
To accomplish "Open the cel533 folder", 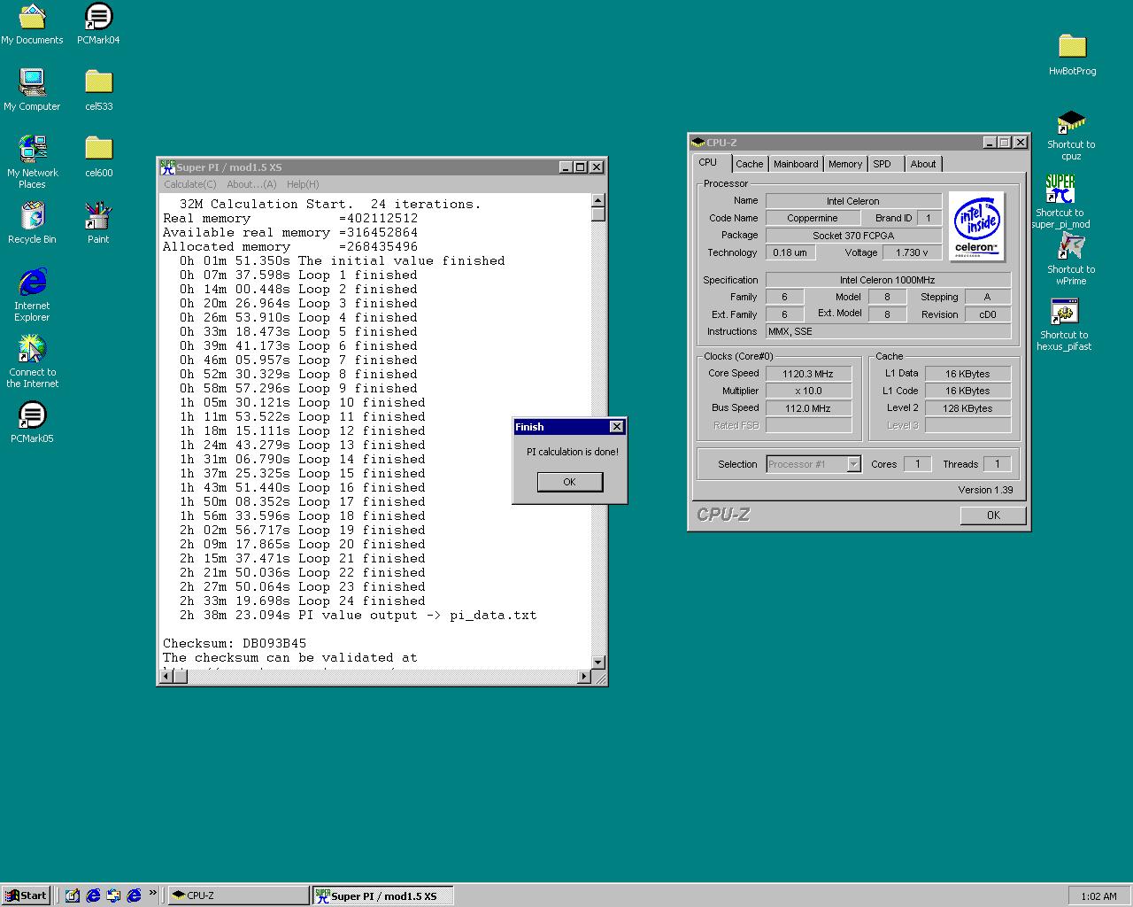I will (x=98, y=89).
